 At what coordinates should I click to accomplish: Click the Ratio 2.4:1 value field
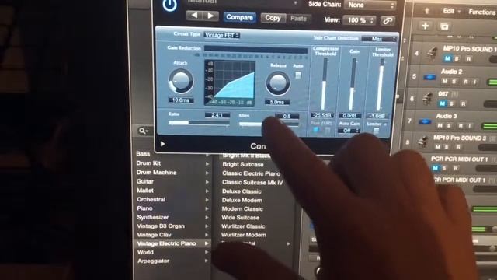pyautogui.click(x=217, y=115)
